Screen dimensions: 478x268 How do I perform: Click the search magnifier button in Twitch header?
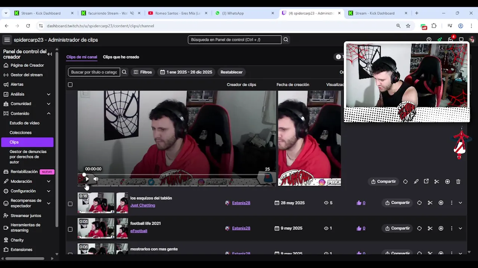286,39
